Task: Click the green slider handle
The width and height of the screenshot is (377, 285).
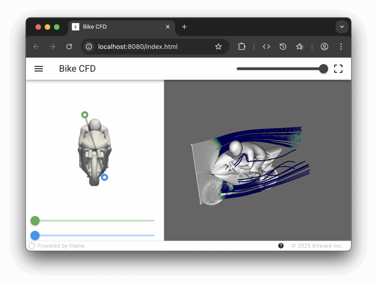Action: [x=35, y=221]
